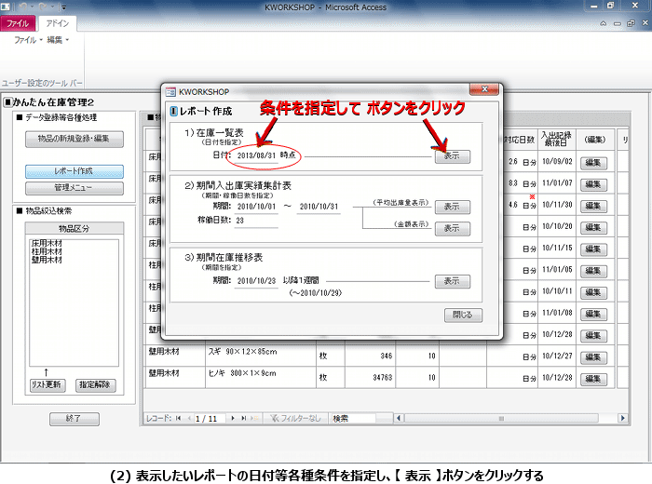Click 物品の新規登録・編集 button
652x484 pixels.
pyautogui.click(x=74, y=139)
